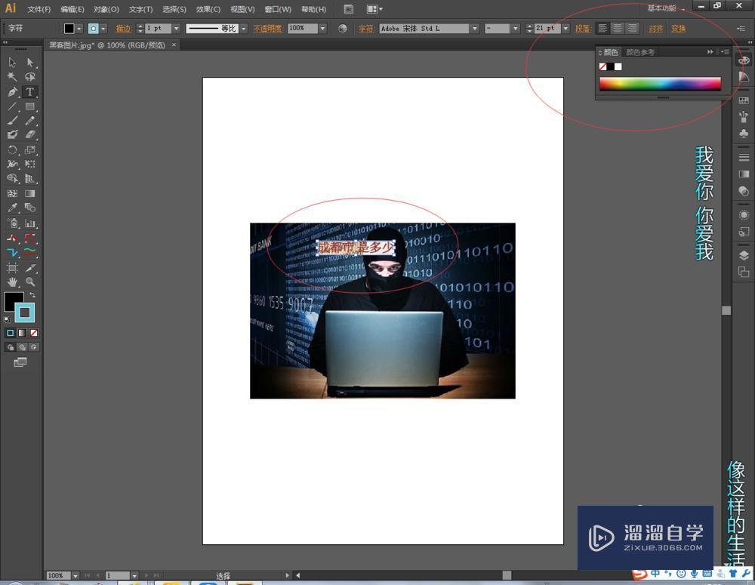This screenshot has width=755, height=585.
Task: Align paragraph text left
Action: [602, 29]
